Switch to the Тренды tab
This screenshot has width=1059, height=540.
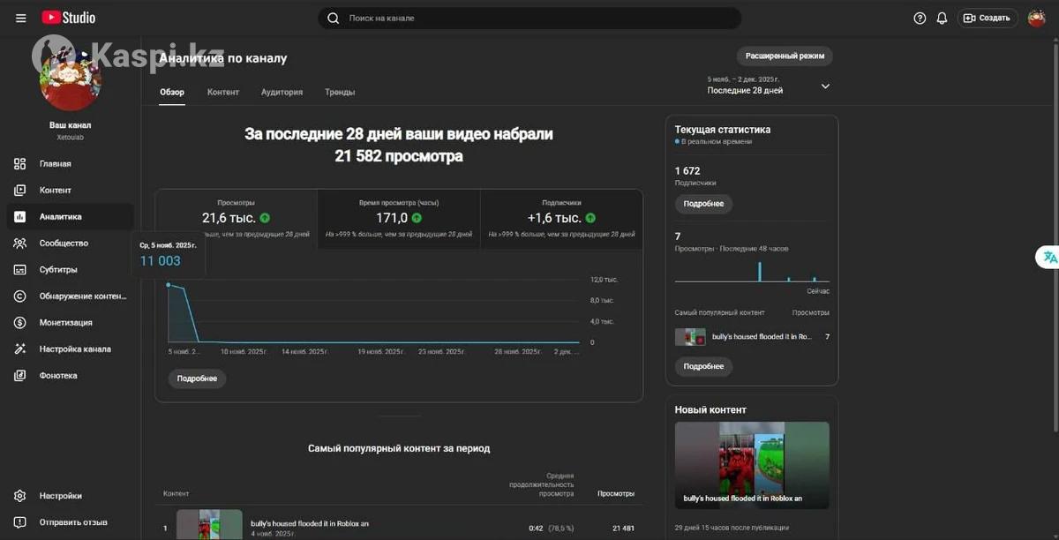[x=339, y=92]
